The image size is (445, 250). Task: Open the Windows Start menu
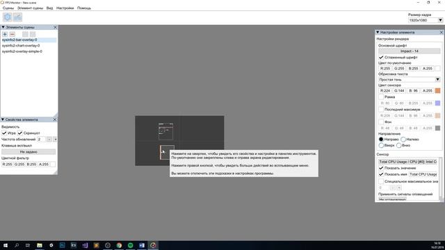6,245
